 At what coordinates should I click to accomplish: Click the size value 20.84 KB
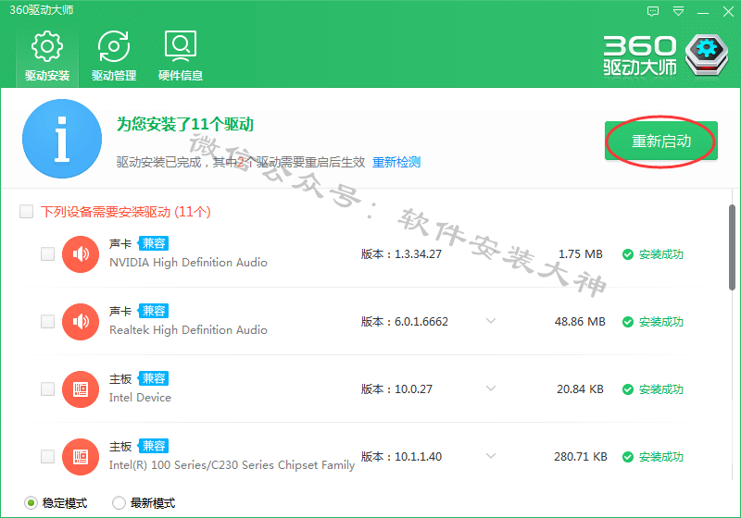point(580,389)
